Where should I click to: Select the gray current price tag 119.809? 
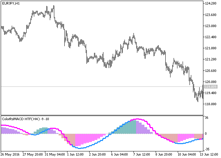tap(210, 86)
